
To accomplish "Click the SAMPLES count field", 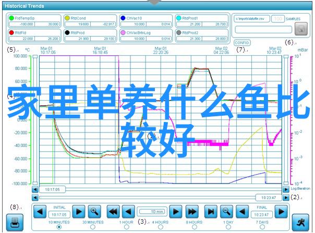I will coord(278,19).
